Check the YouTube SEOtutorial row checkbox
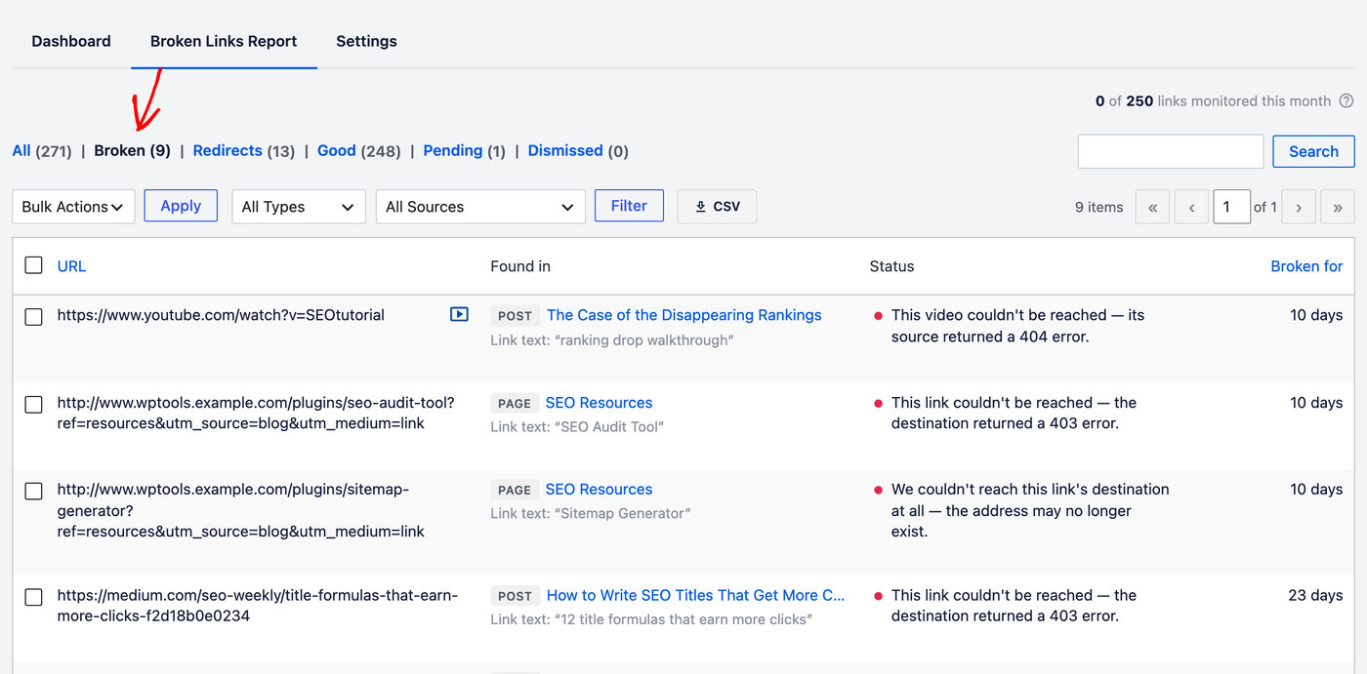The height and width of the screenshot is (674, 1367). click(x=34, y=317)
